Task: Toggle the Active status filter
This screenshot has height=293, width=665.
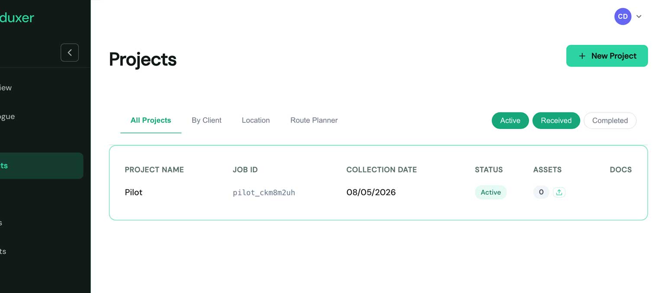Action: coord(510,121)
